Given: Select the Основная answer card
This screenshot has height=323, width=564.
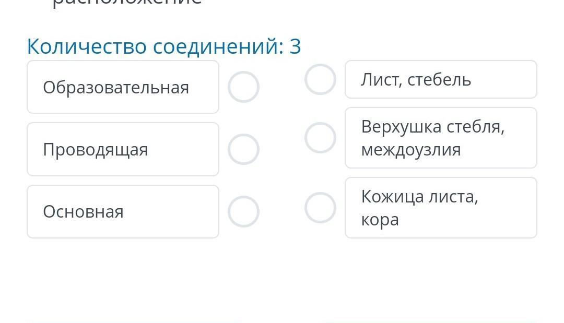Looking at the screenshot, I should [123, 212].
